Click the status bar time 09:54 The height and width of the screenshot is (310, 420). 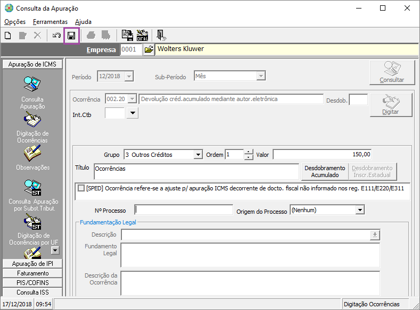(x=44, y=304)
